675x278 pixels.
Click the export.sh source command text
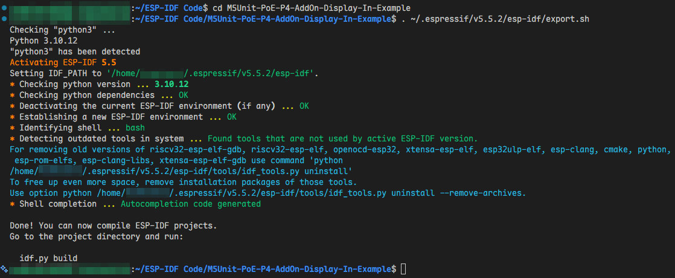tap(495, 19)
